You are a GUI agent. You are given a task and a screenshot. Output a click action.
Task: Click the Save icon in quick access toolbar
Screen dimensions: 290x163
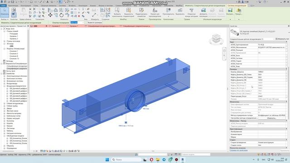tap(13, 2)
